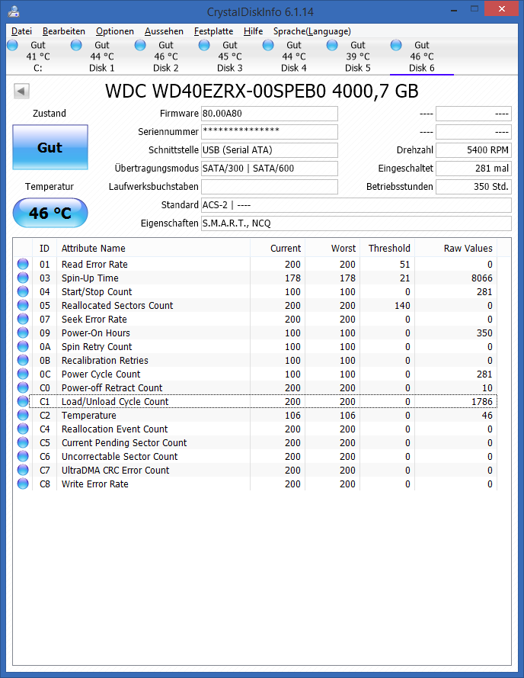Click the status orb for Disk 2
Viewport: 524px width, 678px height.
point(140,45)
